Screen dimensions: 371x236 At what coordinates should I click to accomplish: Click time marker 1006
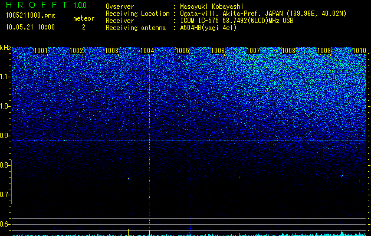click(x=218, y=51)
